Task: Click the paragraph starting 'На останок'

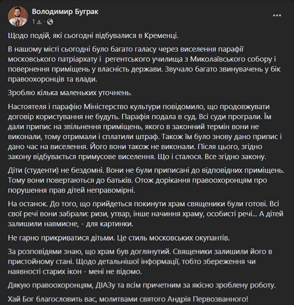Action: pyautogui.click(x=140, y=214)
